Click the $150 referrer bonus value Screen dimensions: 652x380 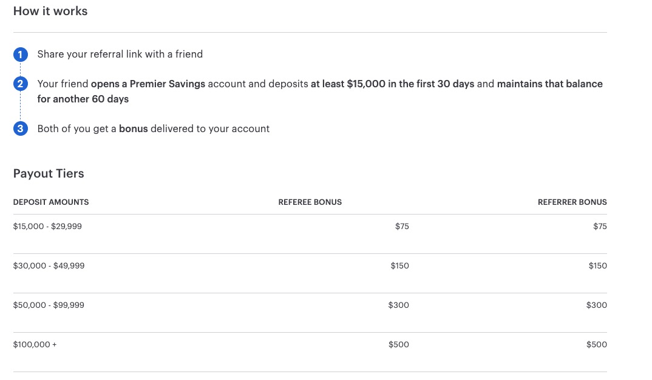tap(597, 265)
